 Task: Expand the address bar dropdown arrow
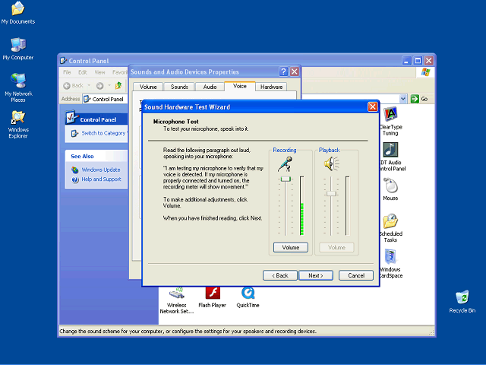(x=402, y=99)
